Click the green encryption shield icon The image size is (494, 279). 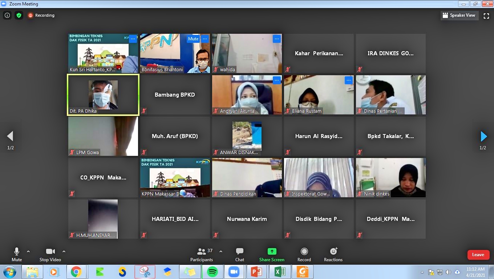coord(19,15)
